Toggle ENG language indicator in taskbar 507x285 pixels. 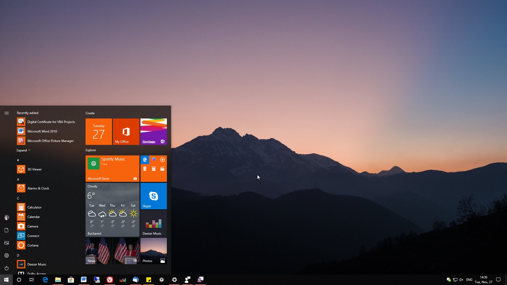(469, 279)
